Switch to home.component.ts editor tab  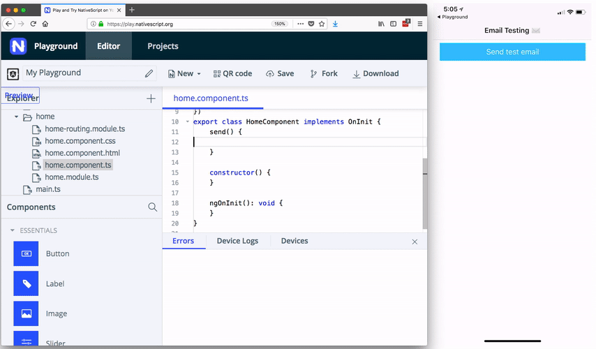coord(211,98)
